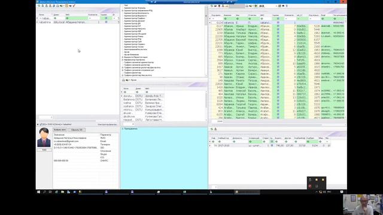Show hidden tray icons chevron
383x215 pixels.
317,192
